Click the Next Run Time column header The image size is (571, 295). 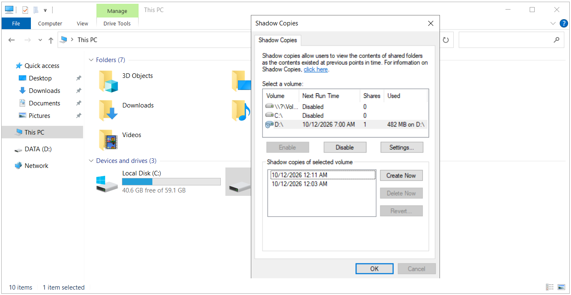point(330,96)
